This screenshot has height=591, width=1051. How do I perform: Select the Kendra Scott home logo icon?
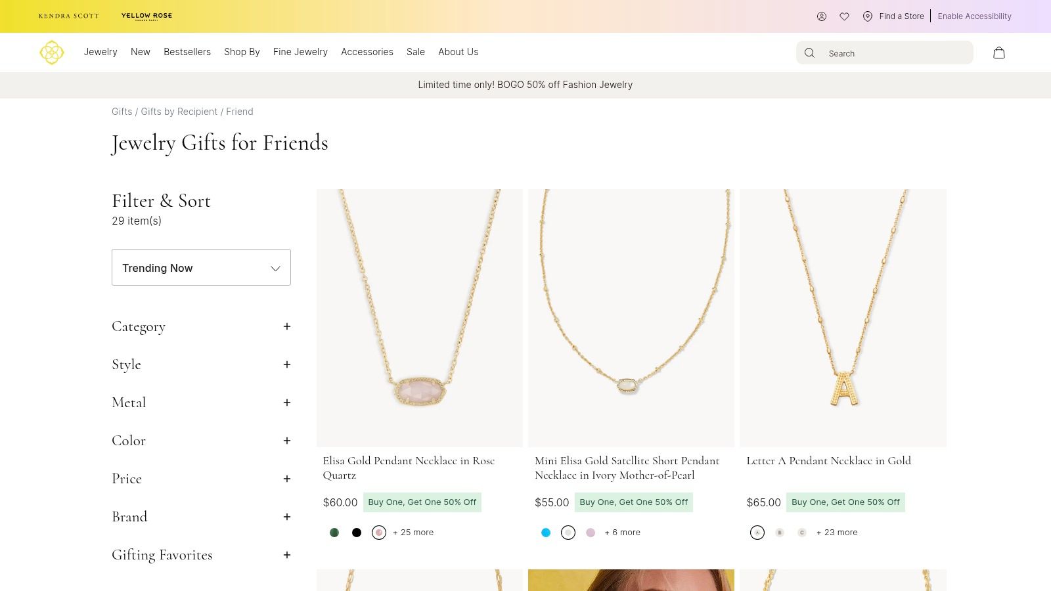coord(52,53)
